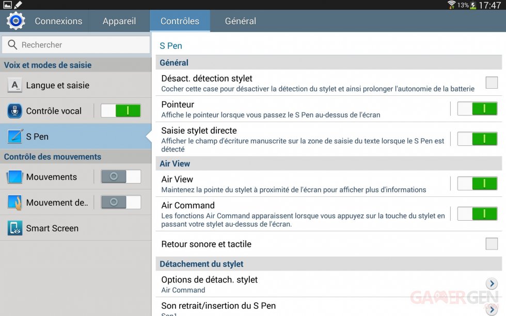Tap the Mouvement de paume hand icon
506x316 pixels.
[x=15, y=203]
